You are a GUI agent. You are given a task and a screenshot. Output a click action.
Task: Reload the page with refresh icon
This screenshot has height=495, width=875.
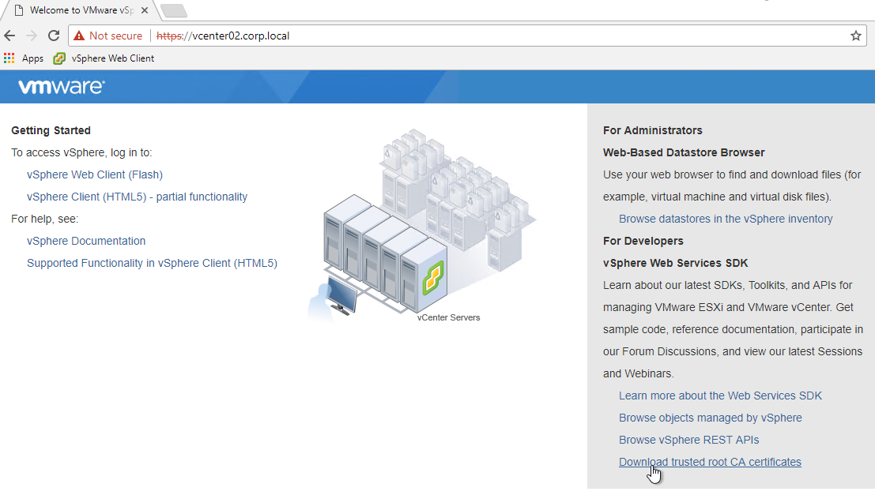click(54, 36)
